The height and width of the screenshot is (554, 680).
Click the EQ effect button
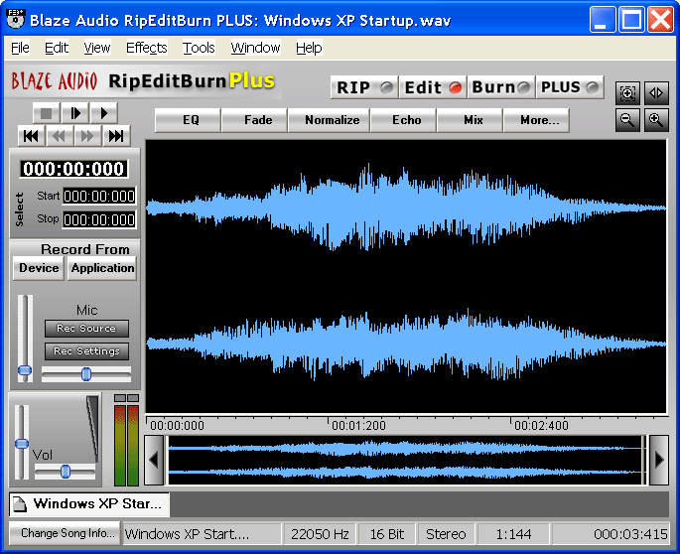point(188,120)
